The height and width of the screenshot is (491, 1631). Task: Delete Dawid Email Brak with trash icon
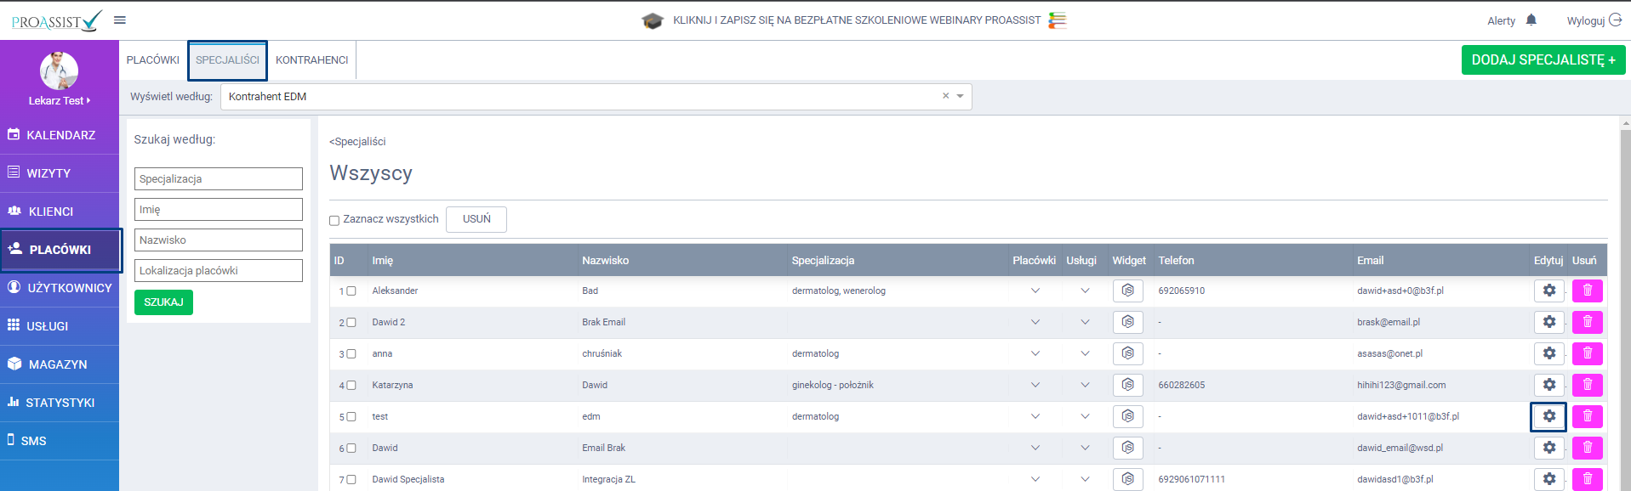click(x=1588, y=448)
